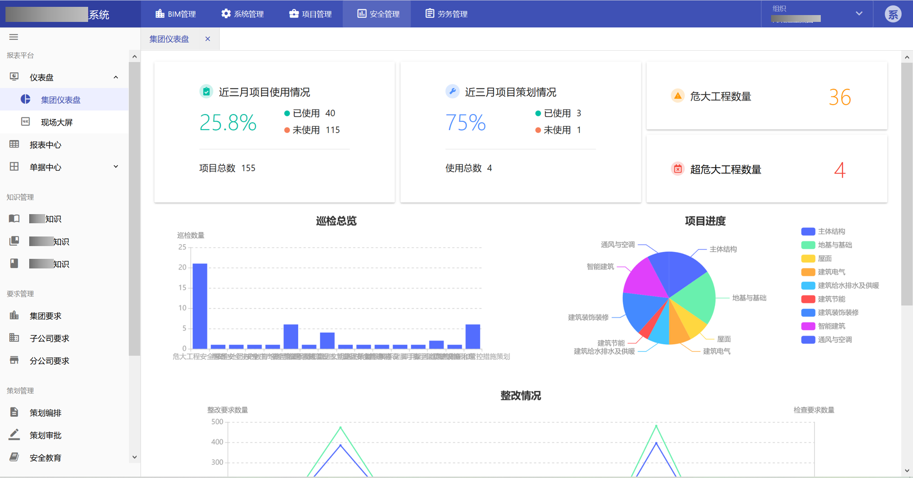Open the 劳务管理 menu
This screenshot has width=913, height=478.
coord(446,14)
